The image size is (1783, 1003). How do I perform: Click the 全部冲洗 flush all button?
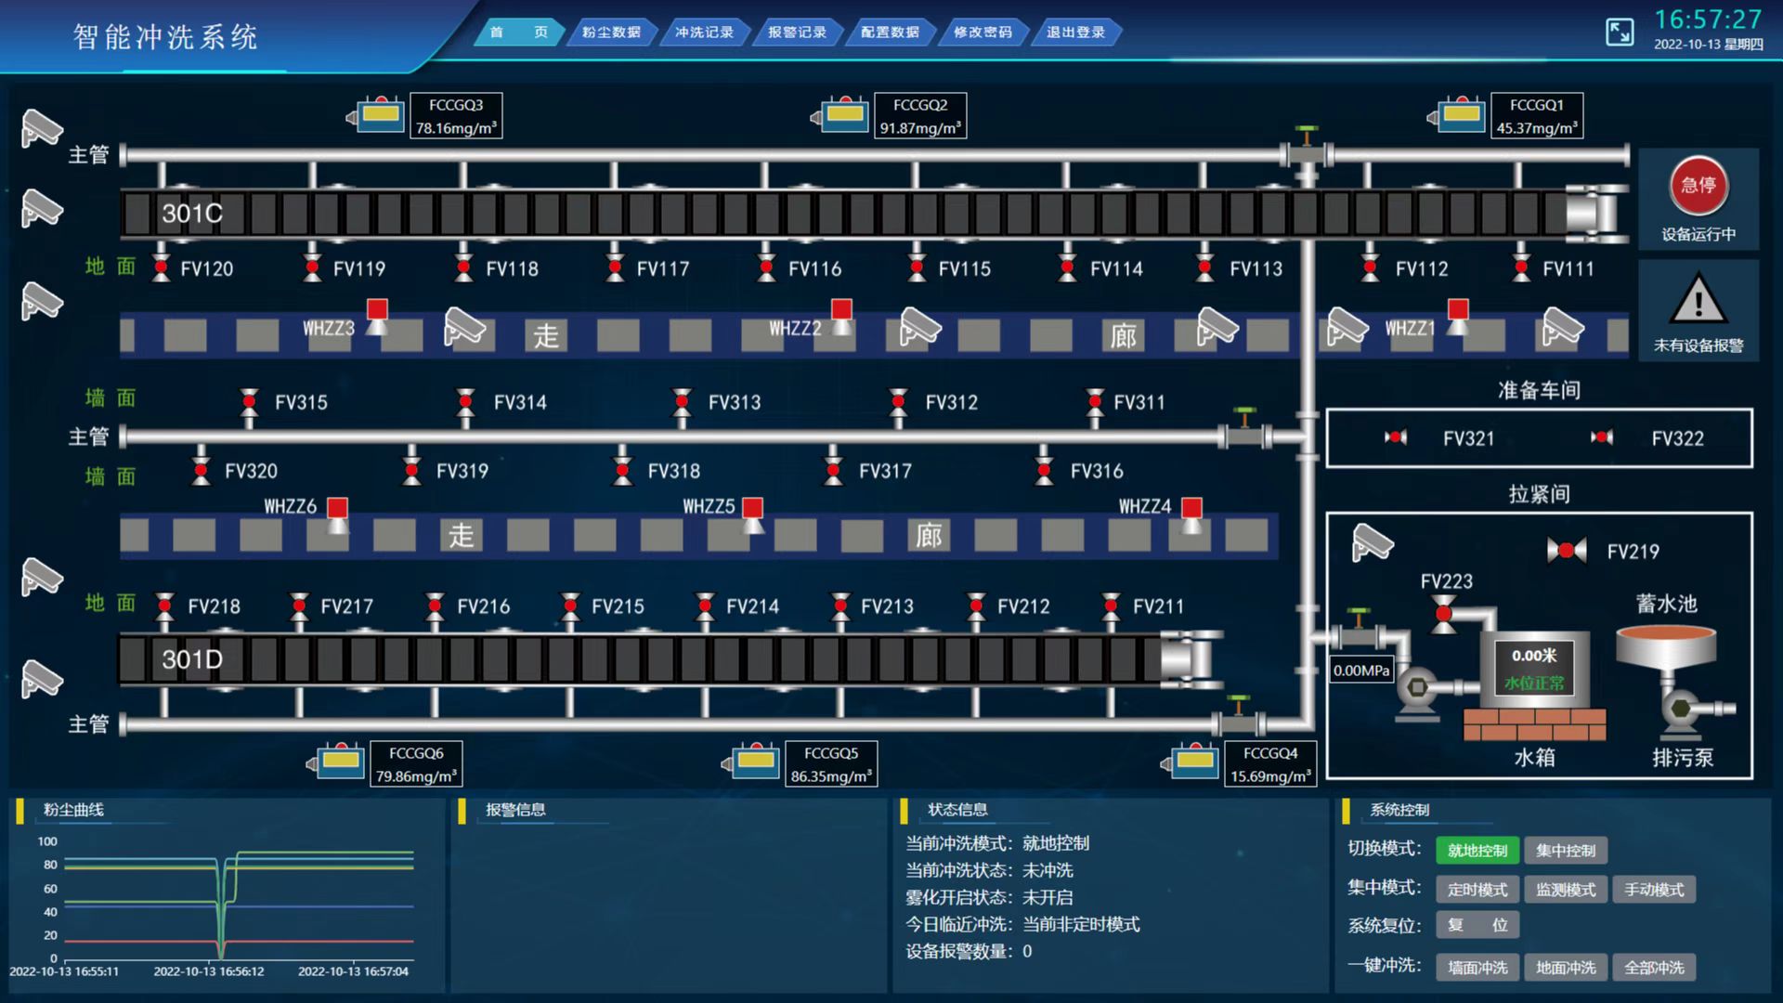pos(1654,968)
